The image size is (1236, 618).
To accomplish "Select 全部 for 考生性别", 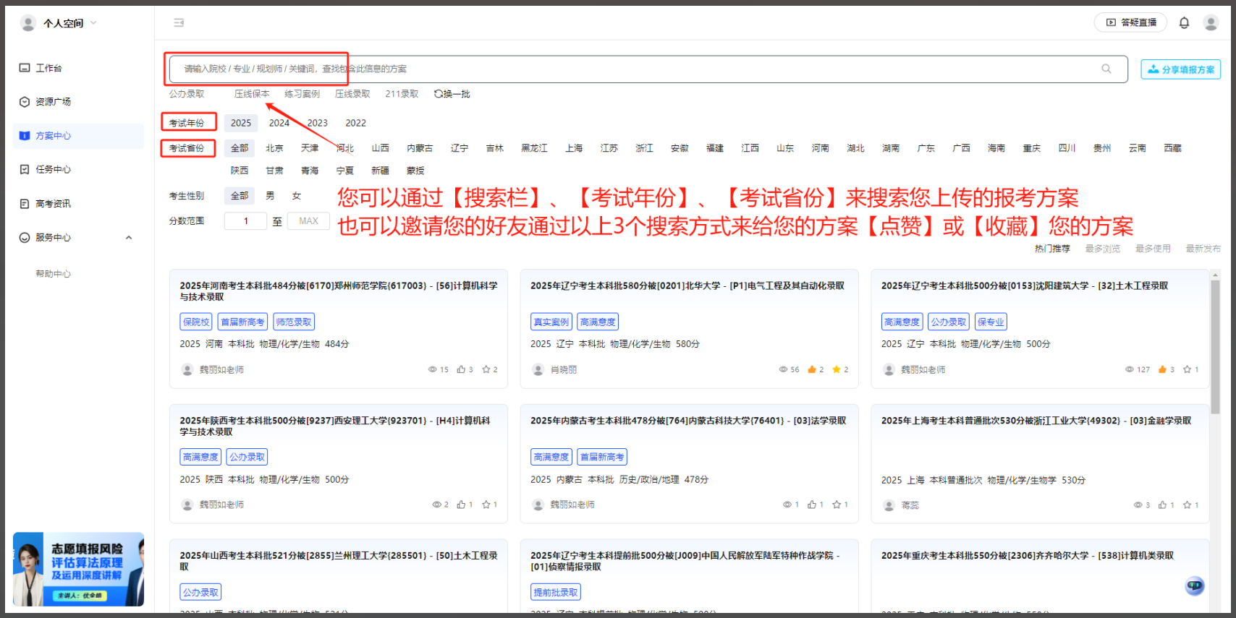I will click(240, 196).
